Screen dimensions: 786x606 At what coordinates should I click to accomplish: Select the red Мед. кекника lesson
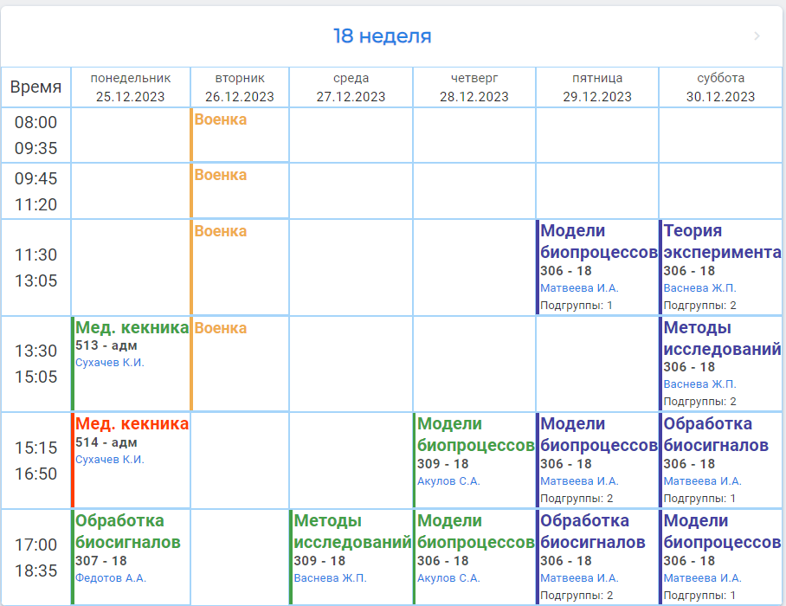tap(132, 424)
